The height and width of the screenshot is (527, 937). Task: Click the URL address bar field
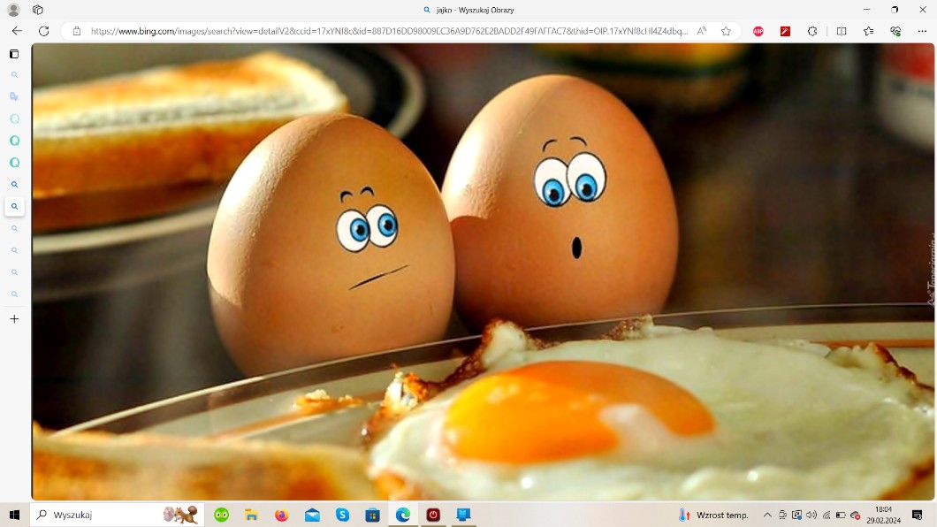pyautogui.click(x=389, y=31)
